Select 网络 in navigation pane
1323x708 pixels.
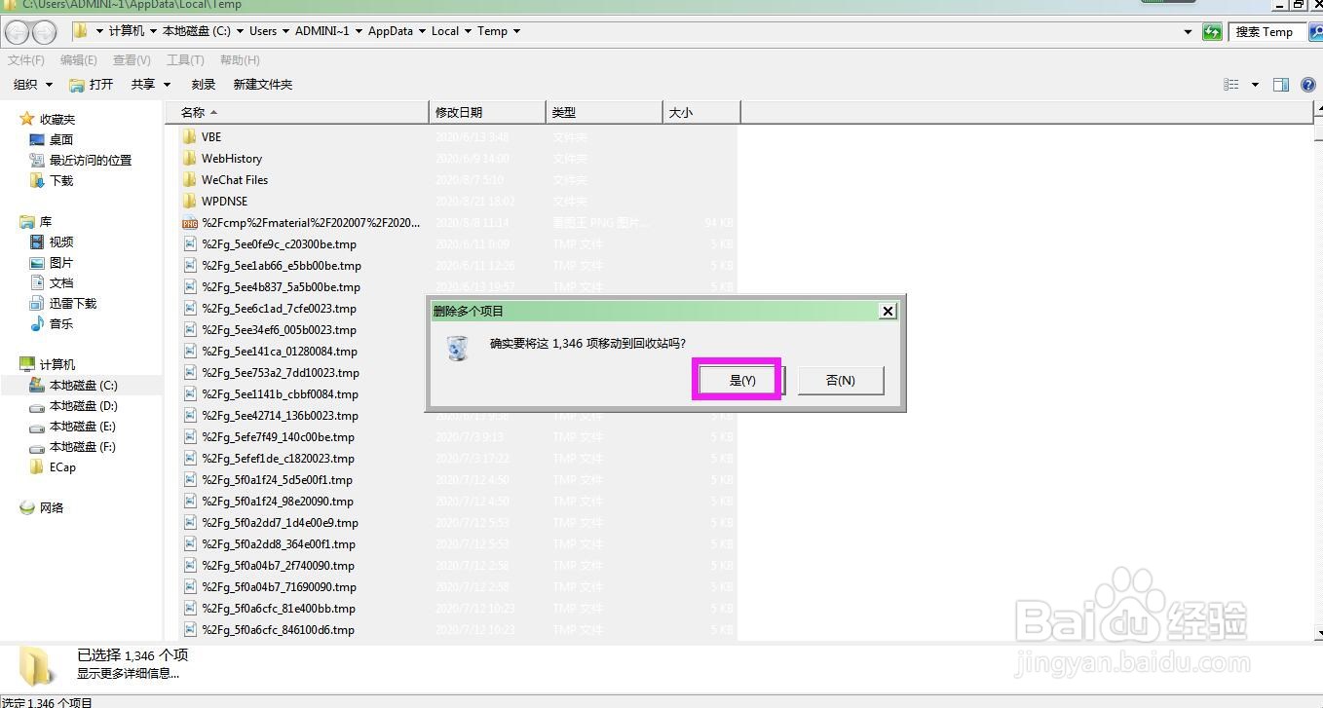(52, 507)
